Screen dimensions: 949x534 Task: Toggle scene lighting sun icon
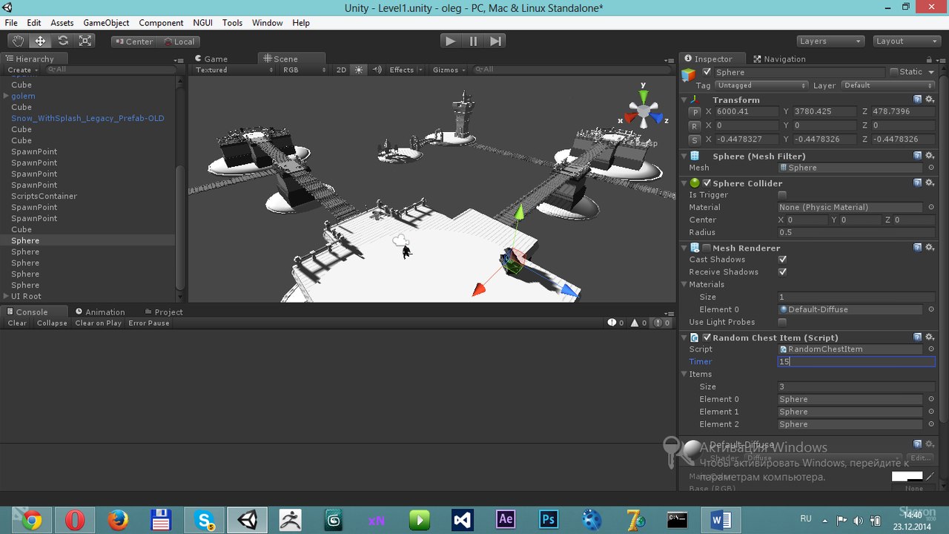point(359,70)
